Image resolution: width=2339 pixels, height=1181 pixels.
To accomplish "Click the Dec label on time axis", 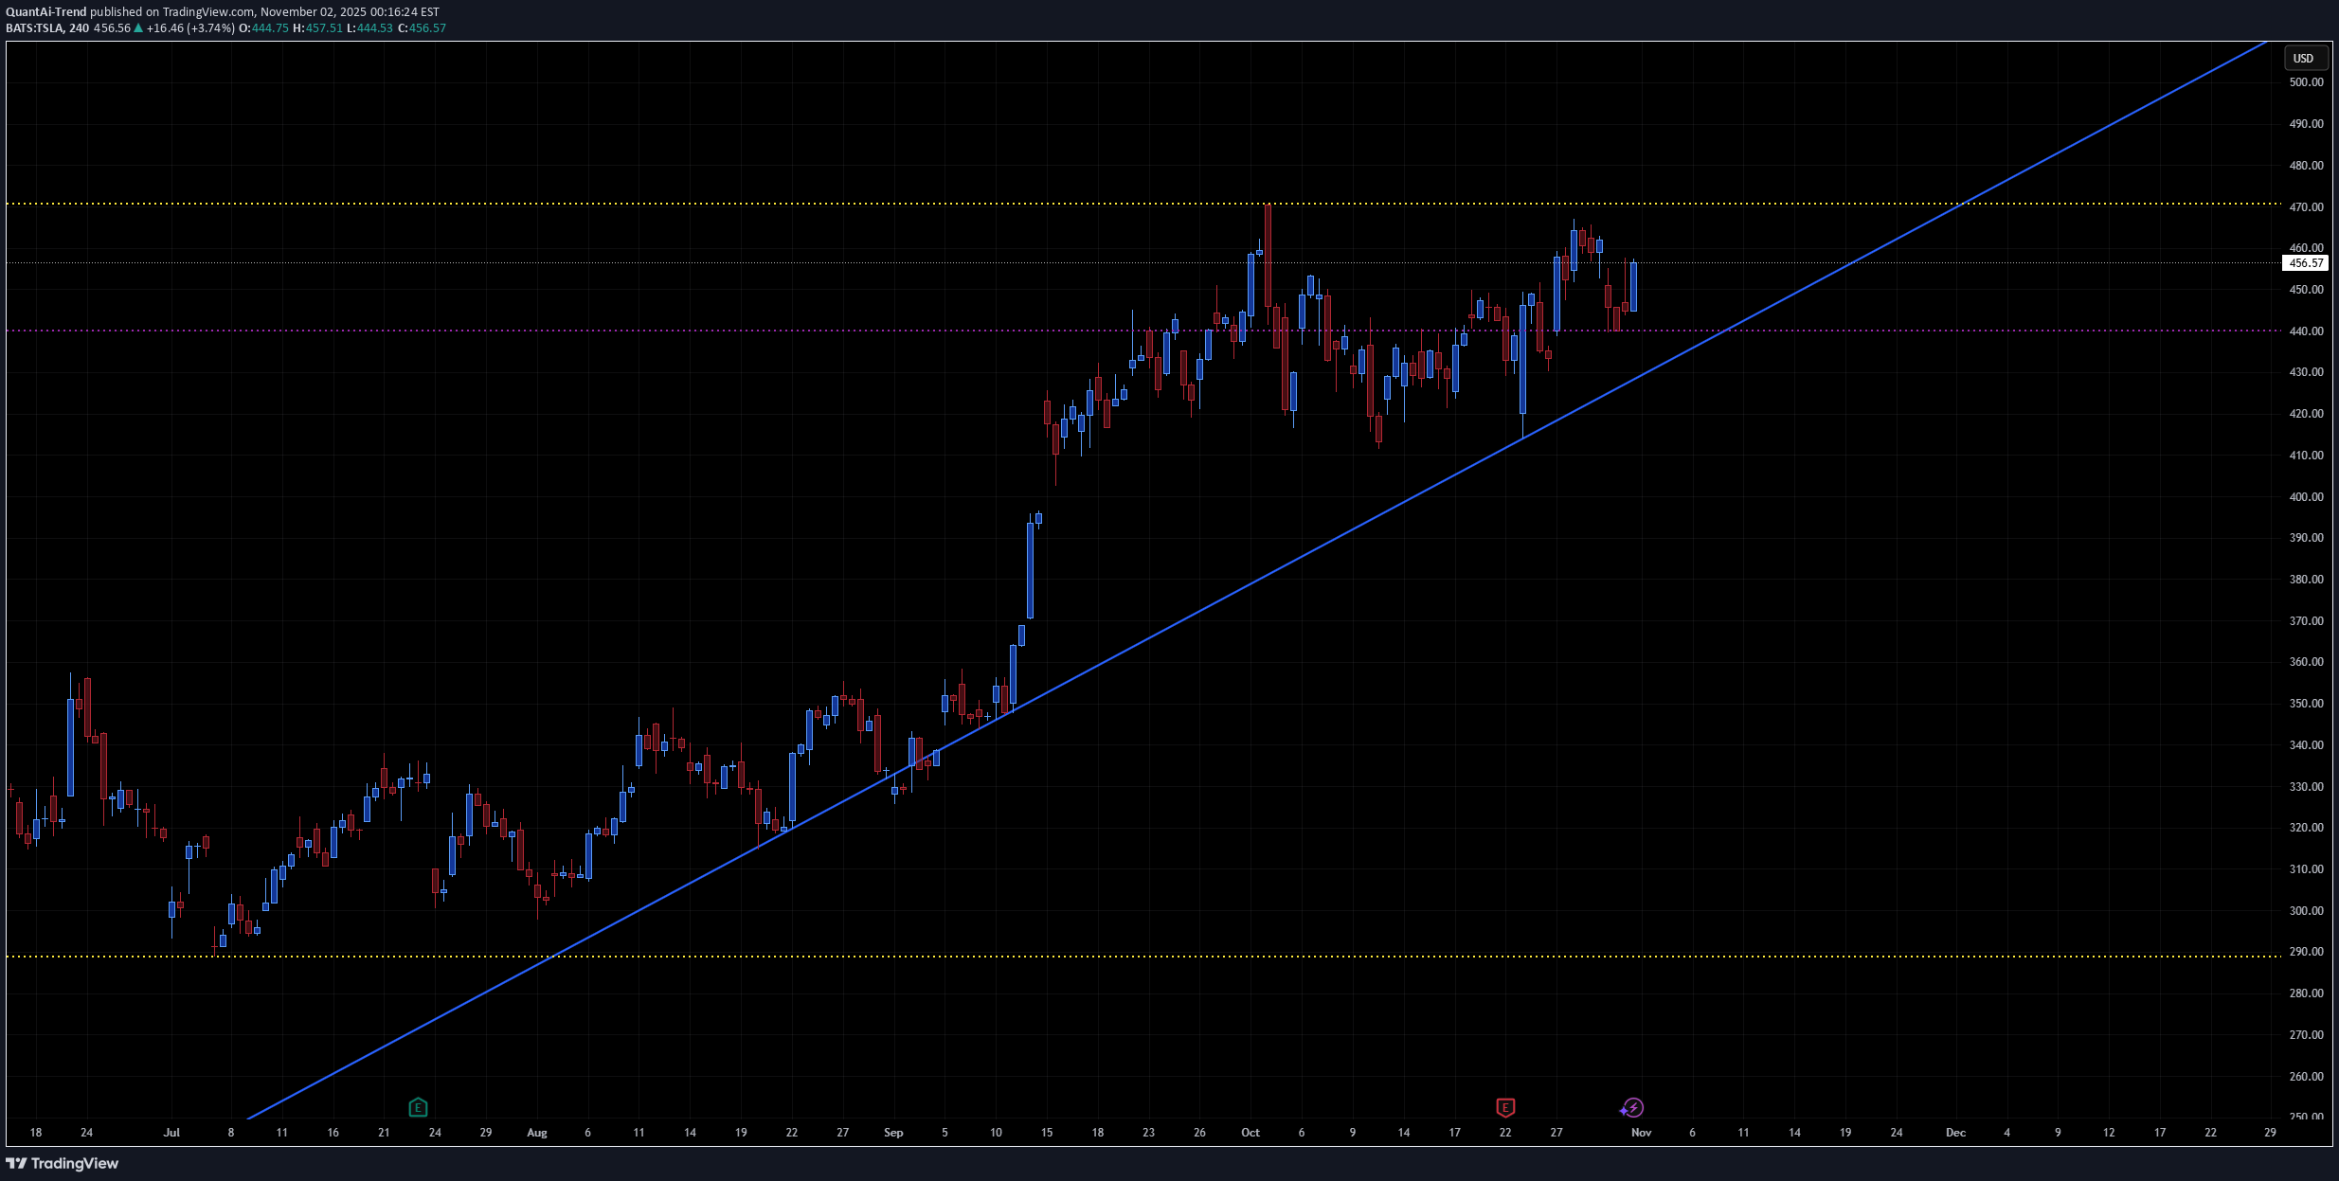I will [x=1955, y=1133].
